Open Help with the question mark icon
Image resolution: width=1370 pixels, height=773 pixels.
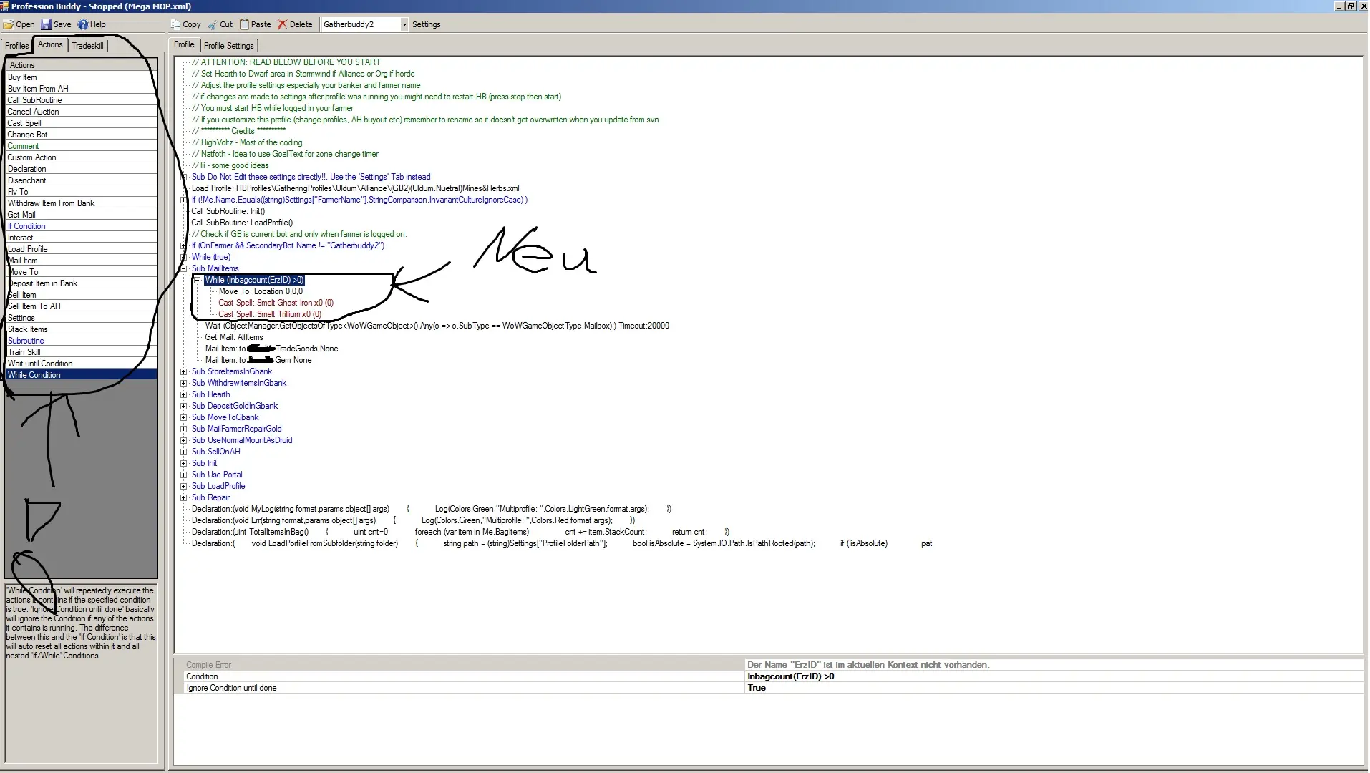(83, 24)
